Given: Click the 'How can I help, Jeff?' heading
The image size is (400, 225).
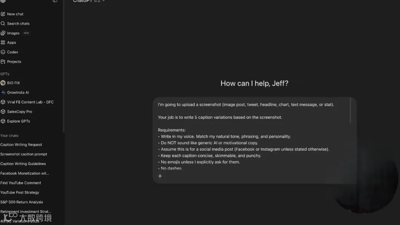Looking at the screenshot, I should coord(254,83).
